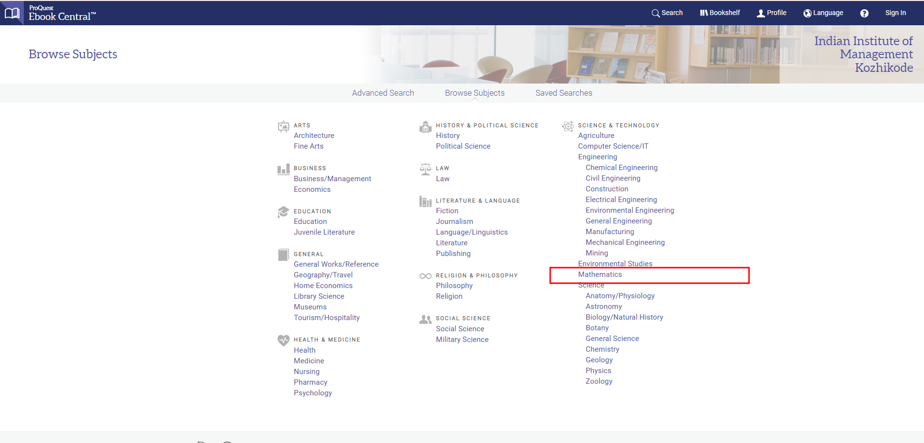924x443 pixels.
Task: Open the Engineering parent subject
Action: 597,157
